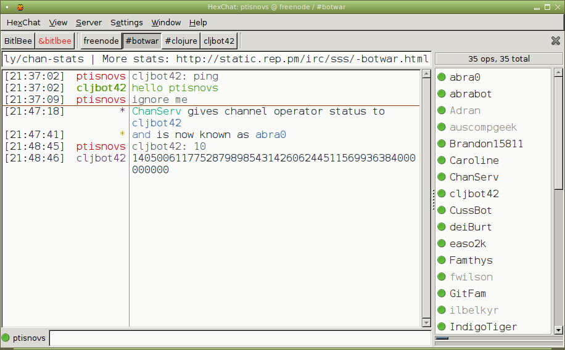The image size is (565, 350).
Task: Open the Settings menu
Action: [126, 22]
